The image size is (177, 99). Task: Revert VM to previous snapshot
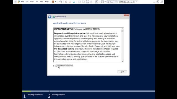[x=70, y=2]
